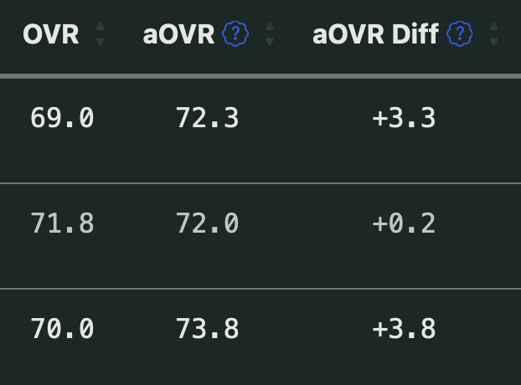Sort OVR column ascending with up arrow
Image resolution: width=521 pixels, height=385 pixels.
101,27
